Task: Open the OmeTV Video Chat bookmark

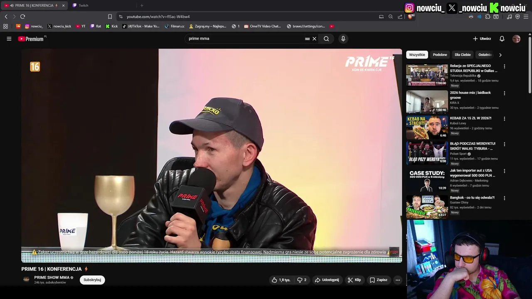Action: [x=263, y=26]
